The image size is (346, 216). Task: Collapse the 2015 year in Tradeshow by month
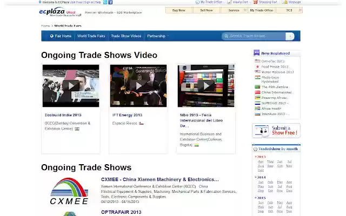[256, 198]
